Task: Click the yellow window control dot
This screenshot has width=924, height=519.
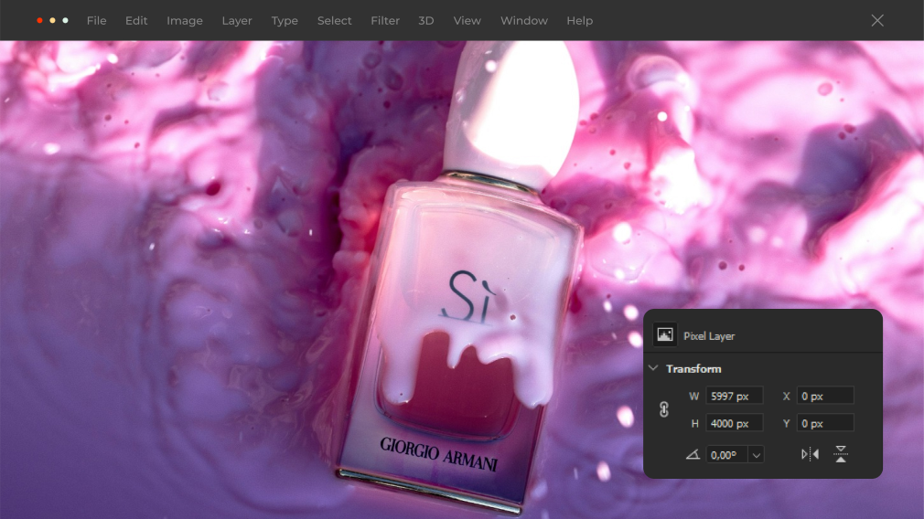Action: [x=52, y=21]
